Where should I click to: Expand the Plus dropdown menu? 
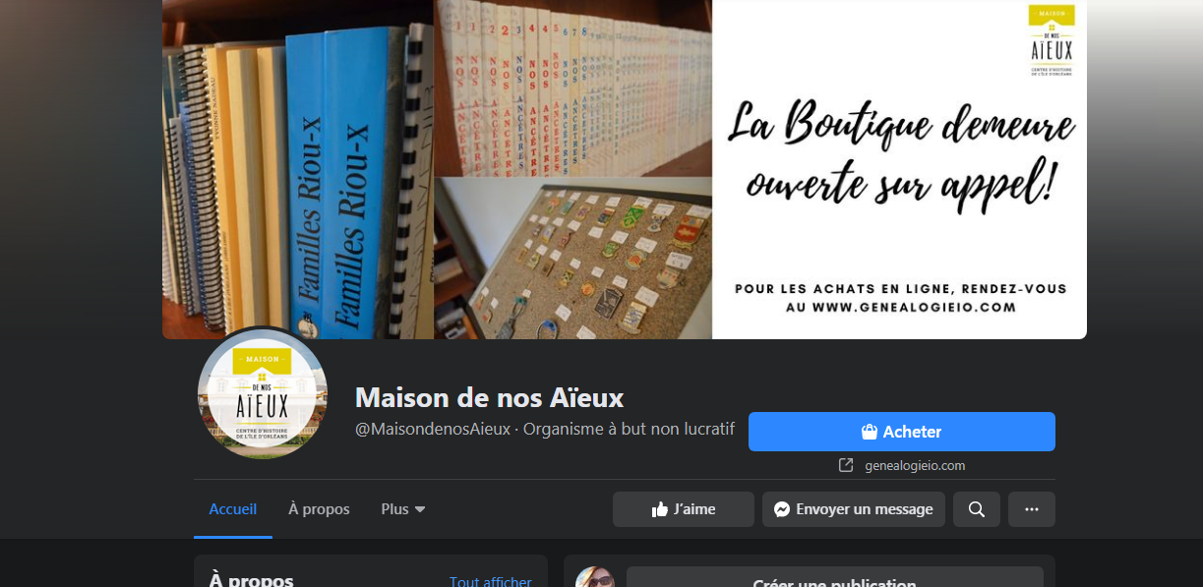point(403,509)
